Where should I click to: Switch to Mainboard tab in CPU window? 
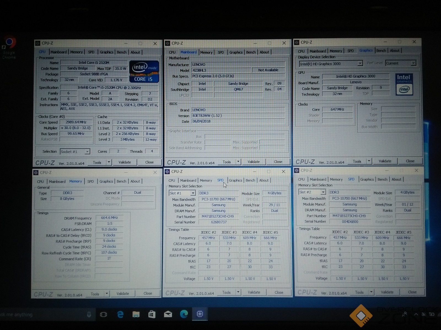(x=58, y=52)
